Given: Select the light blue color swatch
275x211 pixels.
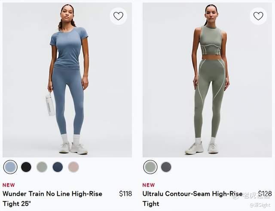Looking at the screenshot, I should pos(10,167).
